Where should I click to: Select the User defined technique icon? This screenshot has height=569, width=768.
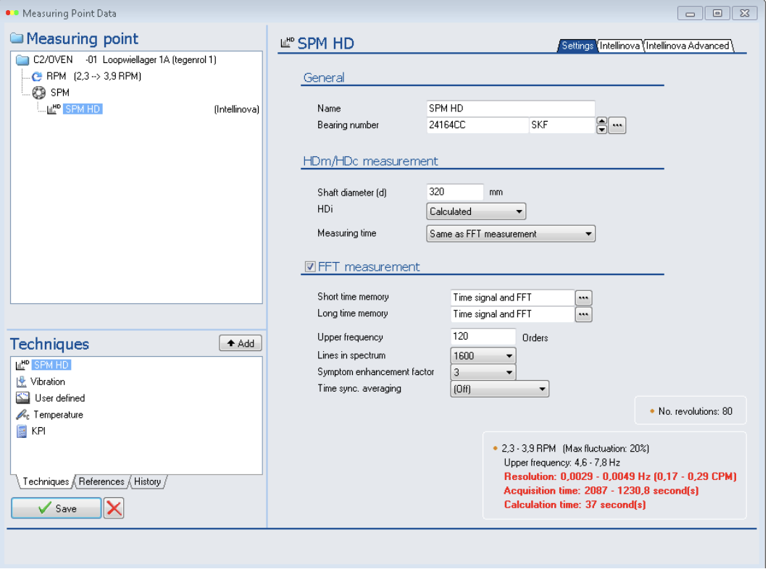[x=22, y=398]
